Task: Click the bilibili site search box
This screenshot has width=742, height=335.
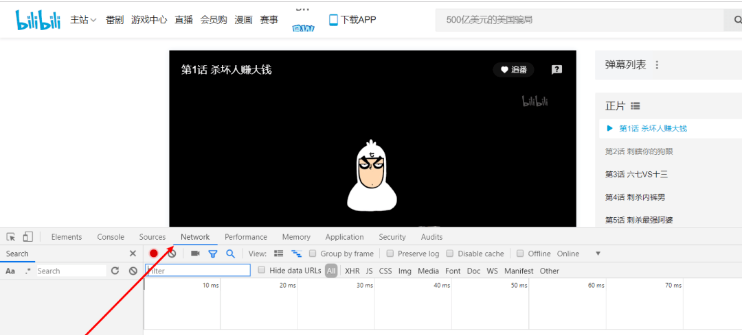Action: click(579, 20)
